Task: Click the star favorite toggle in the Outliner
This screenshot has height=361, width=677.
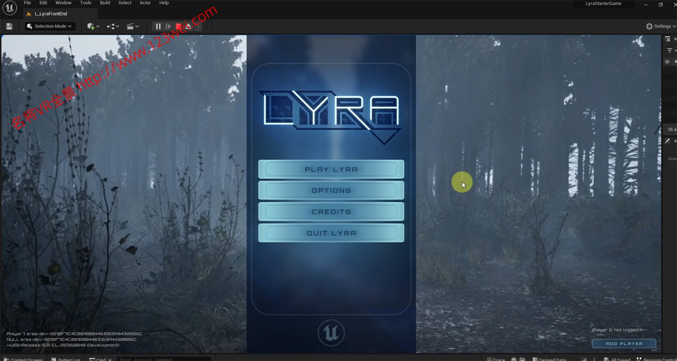Action: coord(676,61)
